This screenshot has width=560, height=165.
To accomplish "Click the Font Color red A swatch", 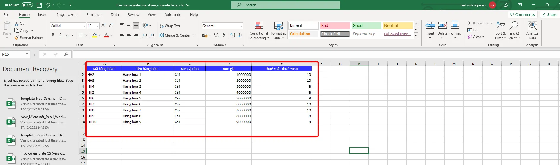I will tap(106, 35).
